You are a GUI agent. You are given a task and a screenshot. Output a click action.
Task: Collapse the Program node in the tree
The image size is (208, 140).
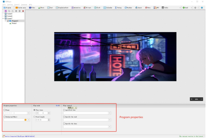point(6,21)
